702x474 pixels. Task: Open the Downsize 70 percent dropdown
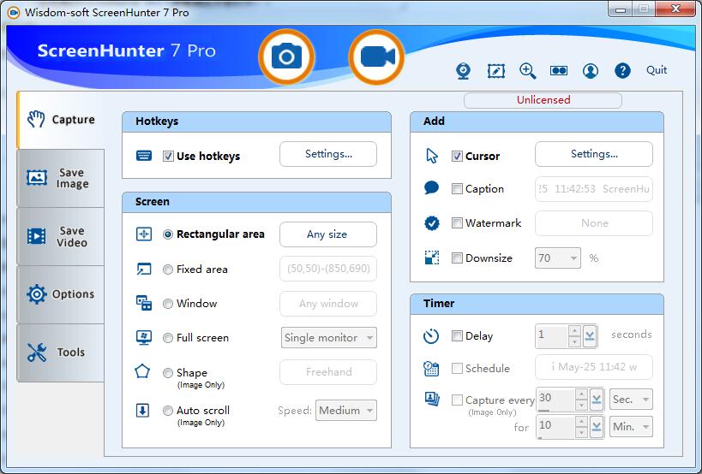tap(557, 258)
